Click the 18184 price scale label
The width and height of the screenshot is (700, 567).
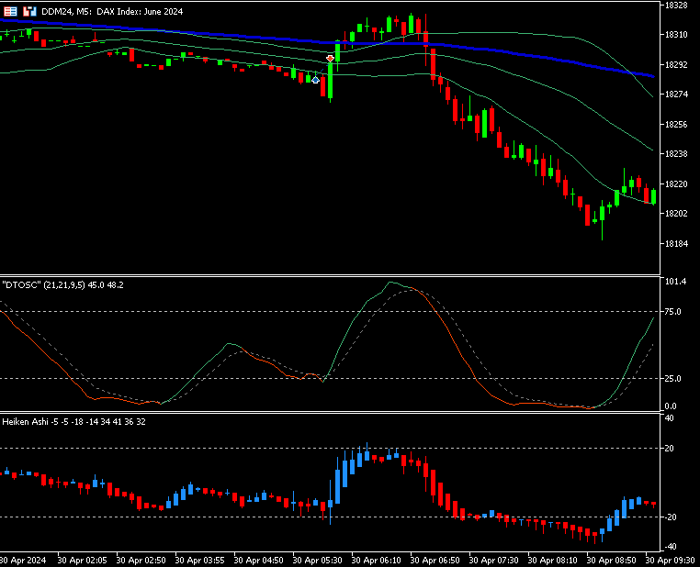[x=676, y=243]
